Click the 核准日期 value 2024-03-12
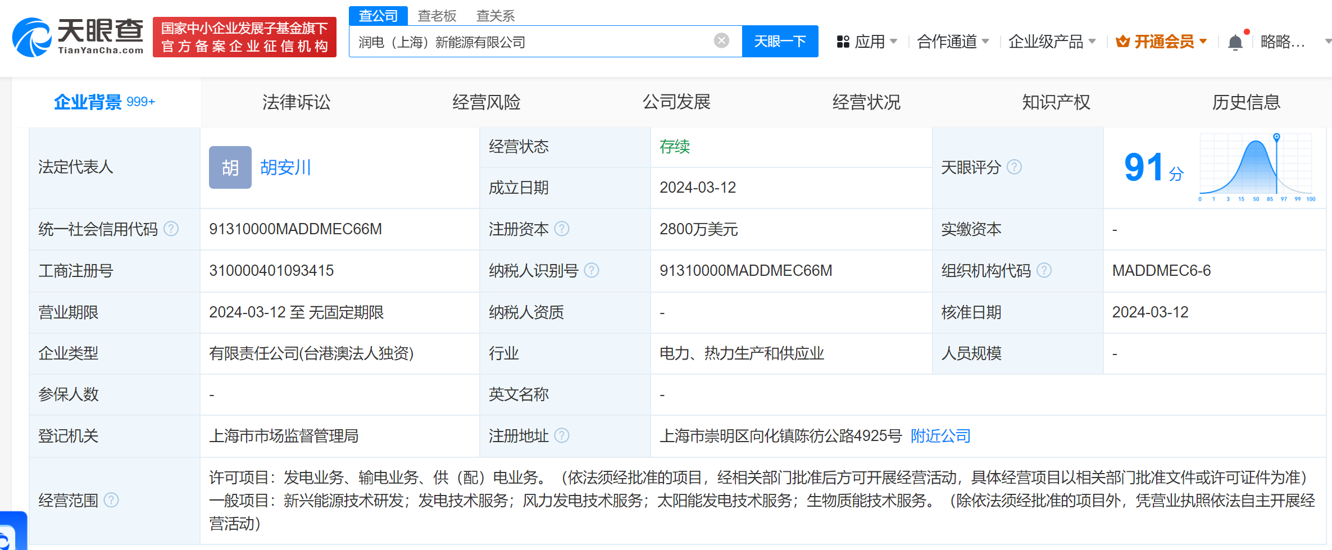This screenshot has width=1332, height=550. [1150, 312]
